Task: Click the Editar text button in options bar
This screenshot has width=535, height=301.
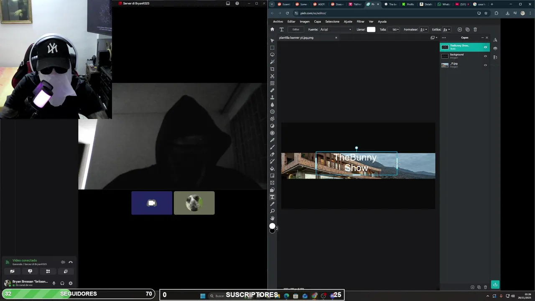Action: (x=296, y=29)
